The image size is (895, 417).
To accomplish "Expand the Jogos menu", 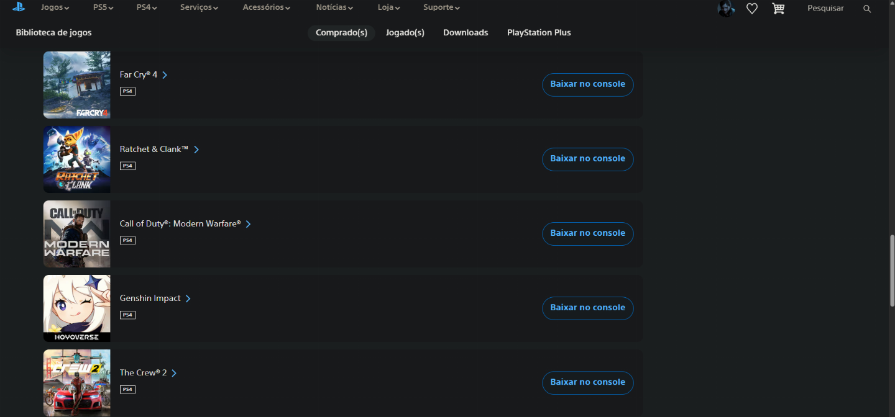I will (55, 7).
